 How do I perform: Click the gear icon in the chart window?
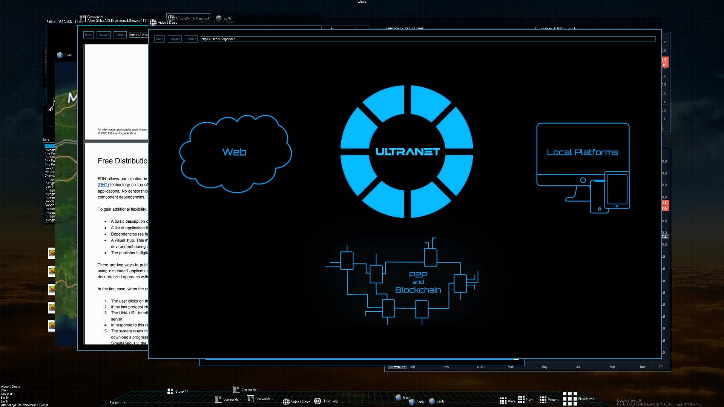click(x=660, y=367)
